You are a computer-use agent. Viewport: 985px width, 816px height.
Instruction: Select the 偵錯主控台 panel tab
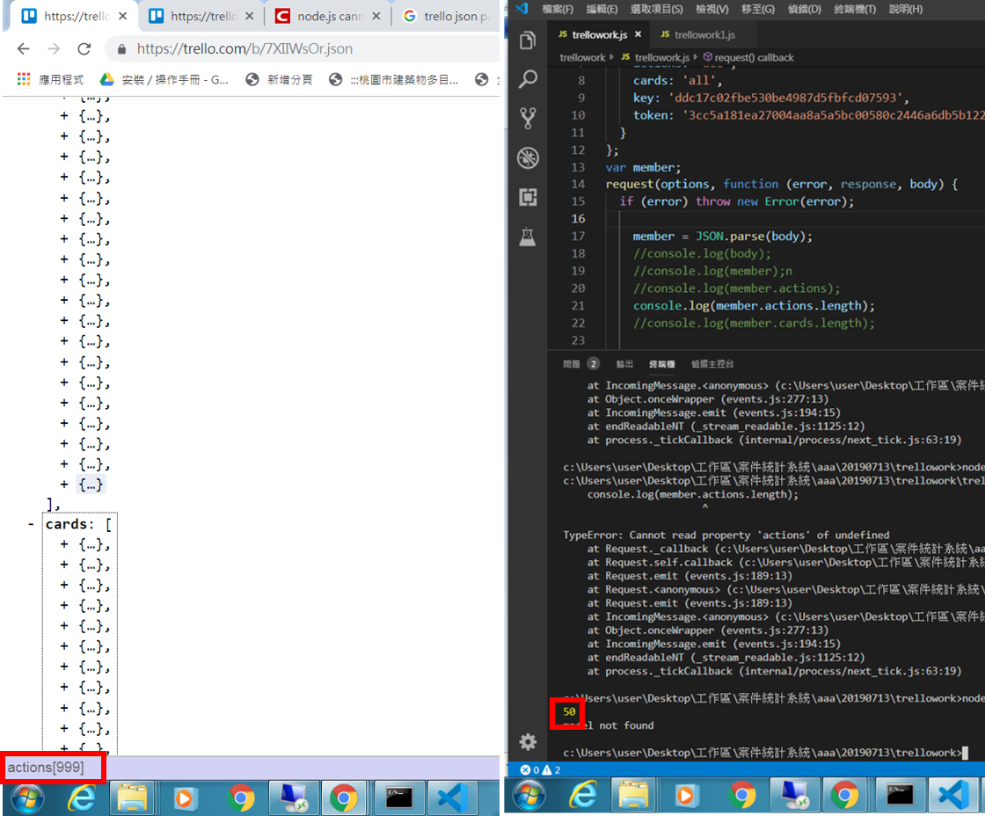point(711,364)
